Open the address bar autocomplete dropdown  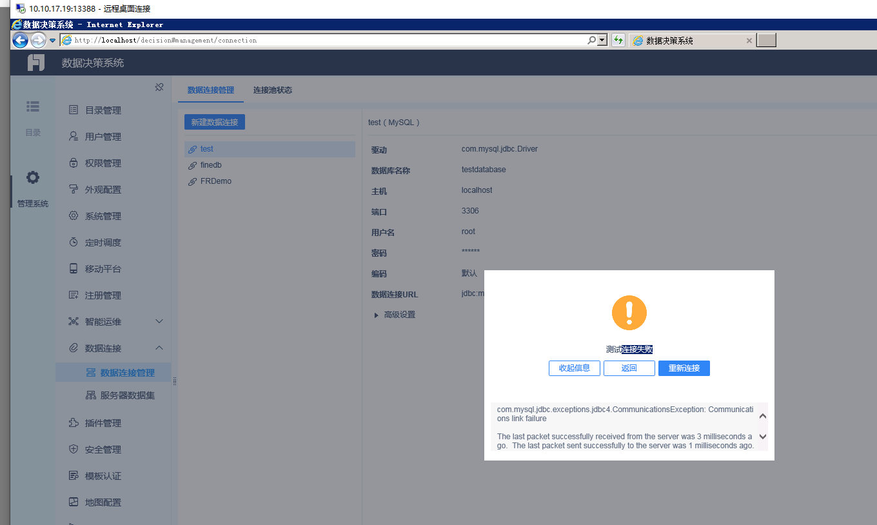[603, 40]
